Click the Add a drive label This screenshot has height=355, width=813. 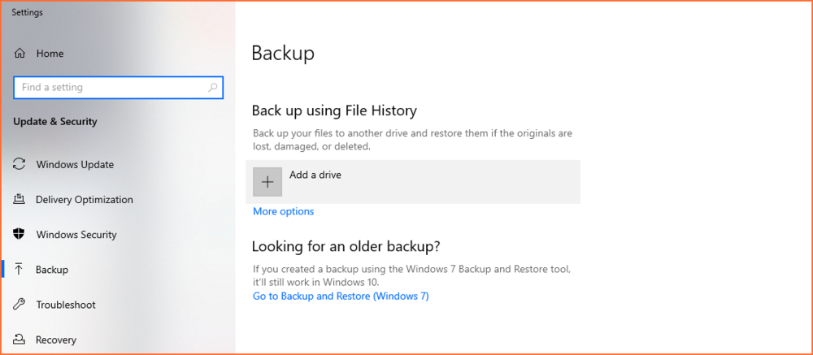pyautogui.click(x=315, y=175)
